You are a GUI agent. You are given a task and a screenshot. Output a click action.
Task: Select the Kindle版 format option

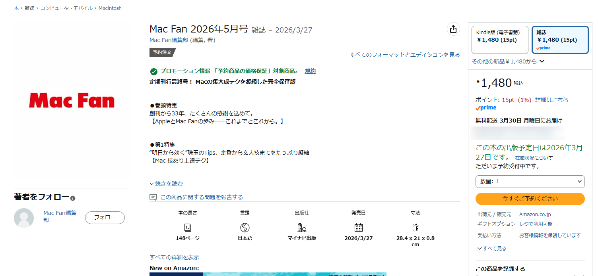pyautogui.click(x=500, y=40)
